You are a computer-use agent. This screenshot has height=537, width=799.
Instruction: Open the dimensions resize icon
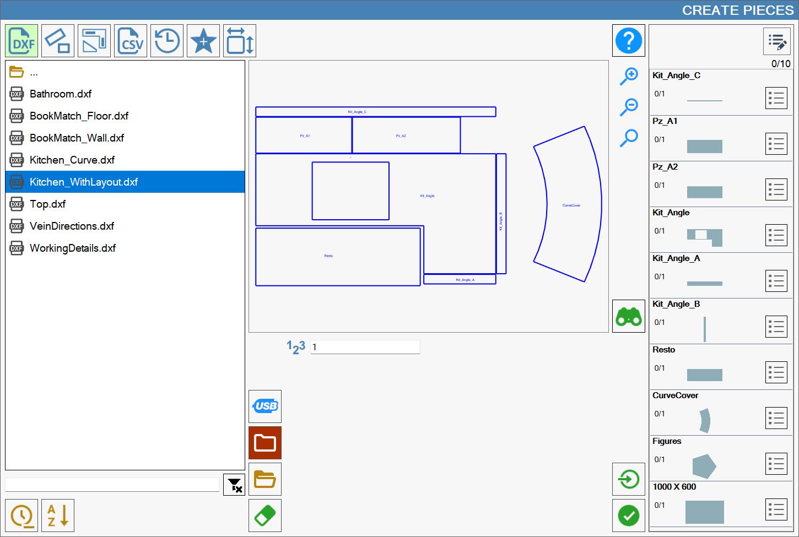pyautogui.click(x=240, y=41)
